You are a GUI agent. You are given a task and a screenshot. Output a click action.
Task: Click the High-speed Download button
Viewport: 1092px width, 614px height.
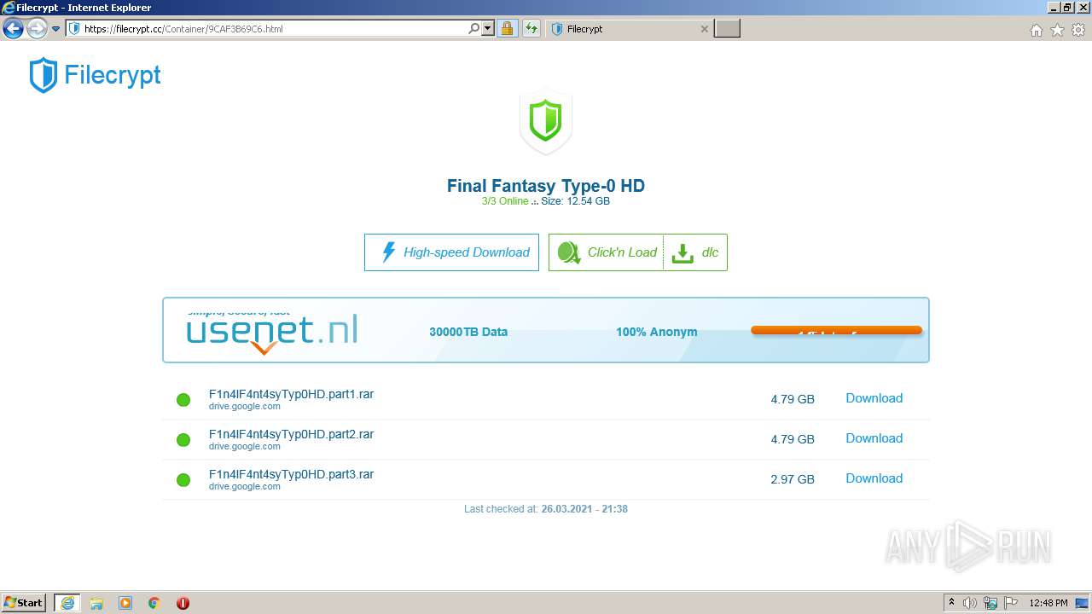pyautogui.click(x=451, y=252)
